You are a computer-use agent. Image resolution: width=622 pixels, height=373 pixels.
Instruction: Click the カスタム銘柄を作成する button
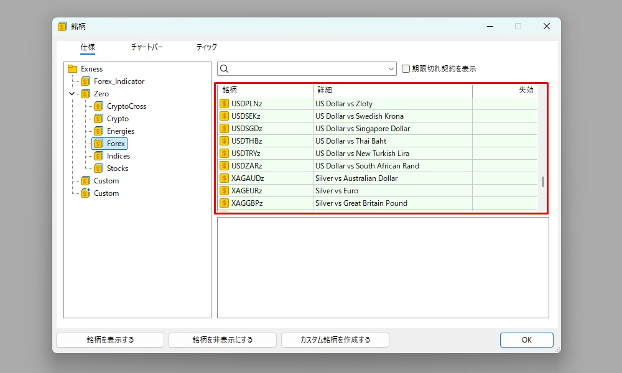[335, 340]
